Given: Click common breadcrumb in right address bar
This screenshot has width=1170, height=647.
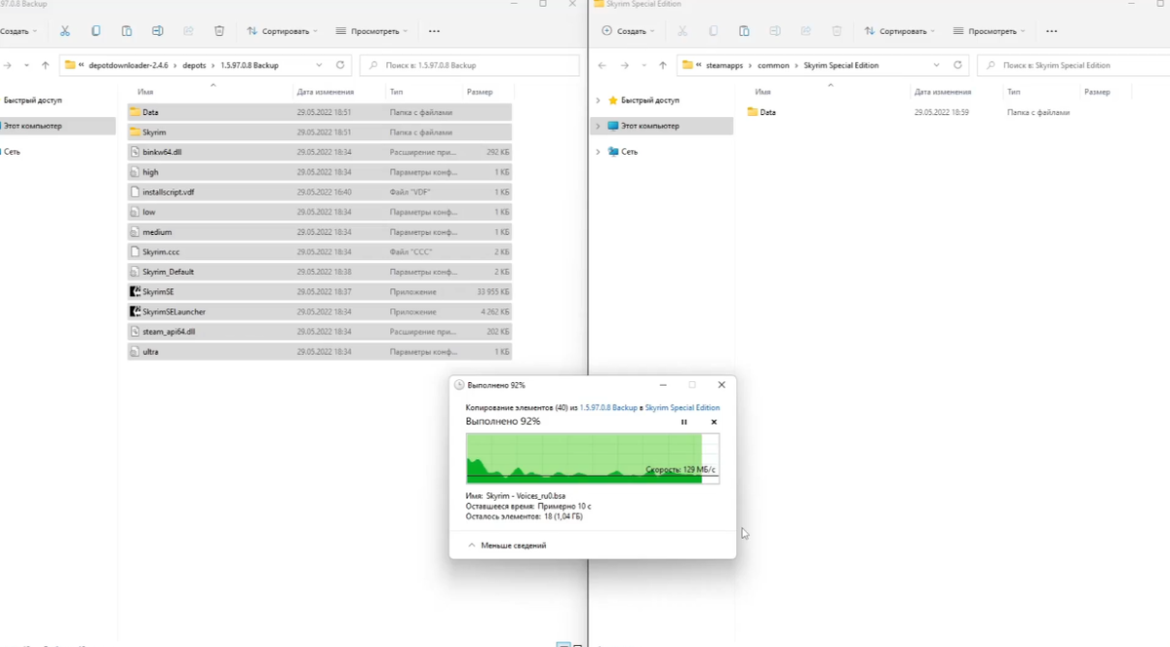Looking at the screenshot, I should [x=773, y=65].
